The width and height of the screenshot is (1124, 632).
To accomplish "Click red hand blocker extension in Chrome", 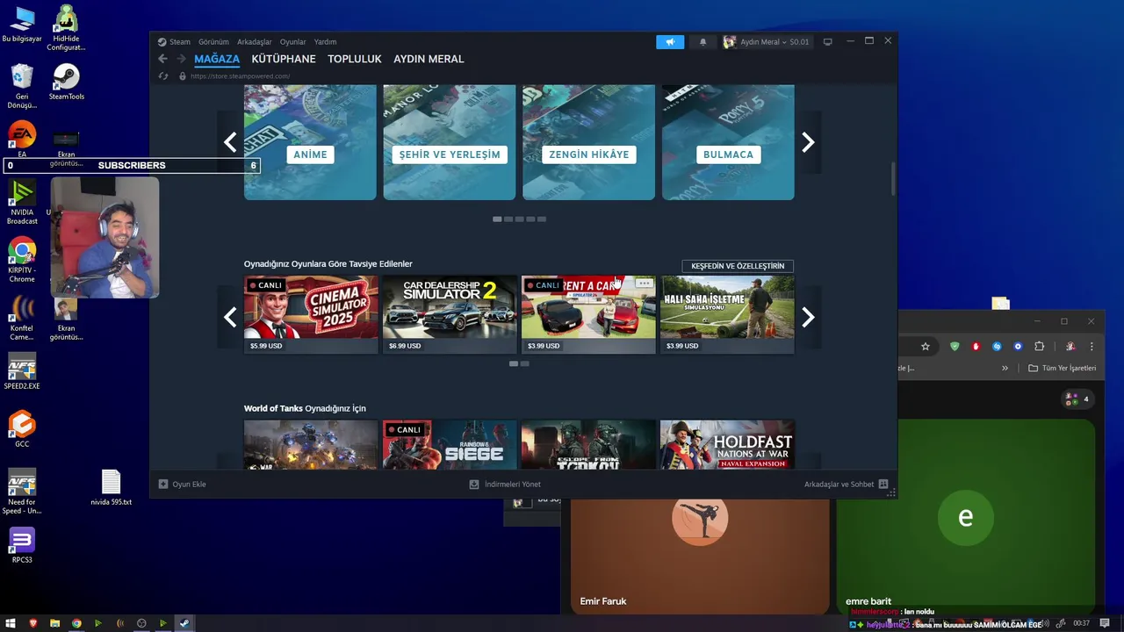I will tap(976, 346).
